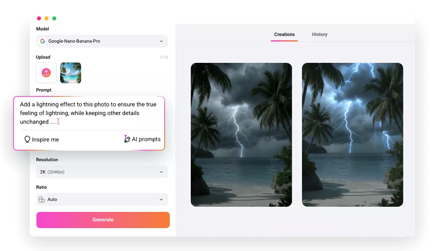Image resolution: width=433 pixels, height=251 pixels.
Task: Click the Google logo in the Model selector
Action: click(x=42, y=41)
